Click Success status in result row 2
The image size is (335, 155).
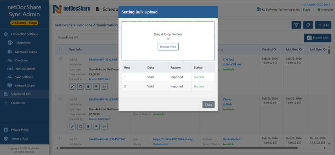click(x=199, y=86)
